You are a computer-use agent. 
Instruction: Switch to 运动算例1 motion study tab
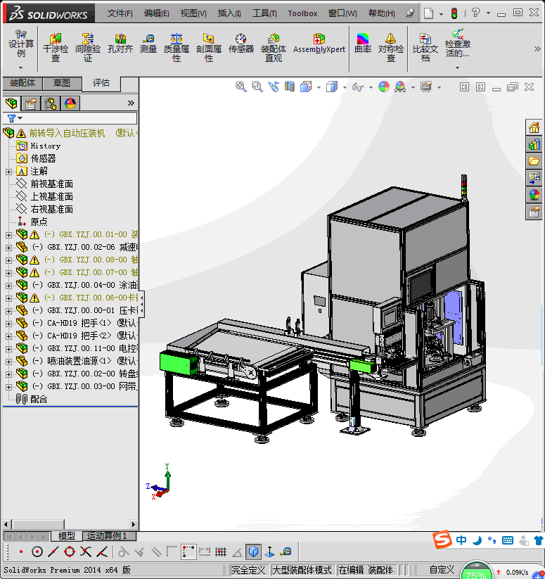[109, 535]
